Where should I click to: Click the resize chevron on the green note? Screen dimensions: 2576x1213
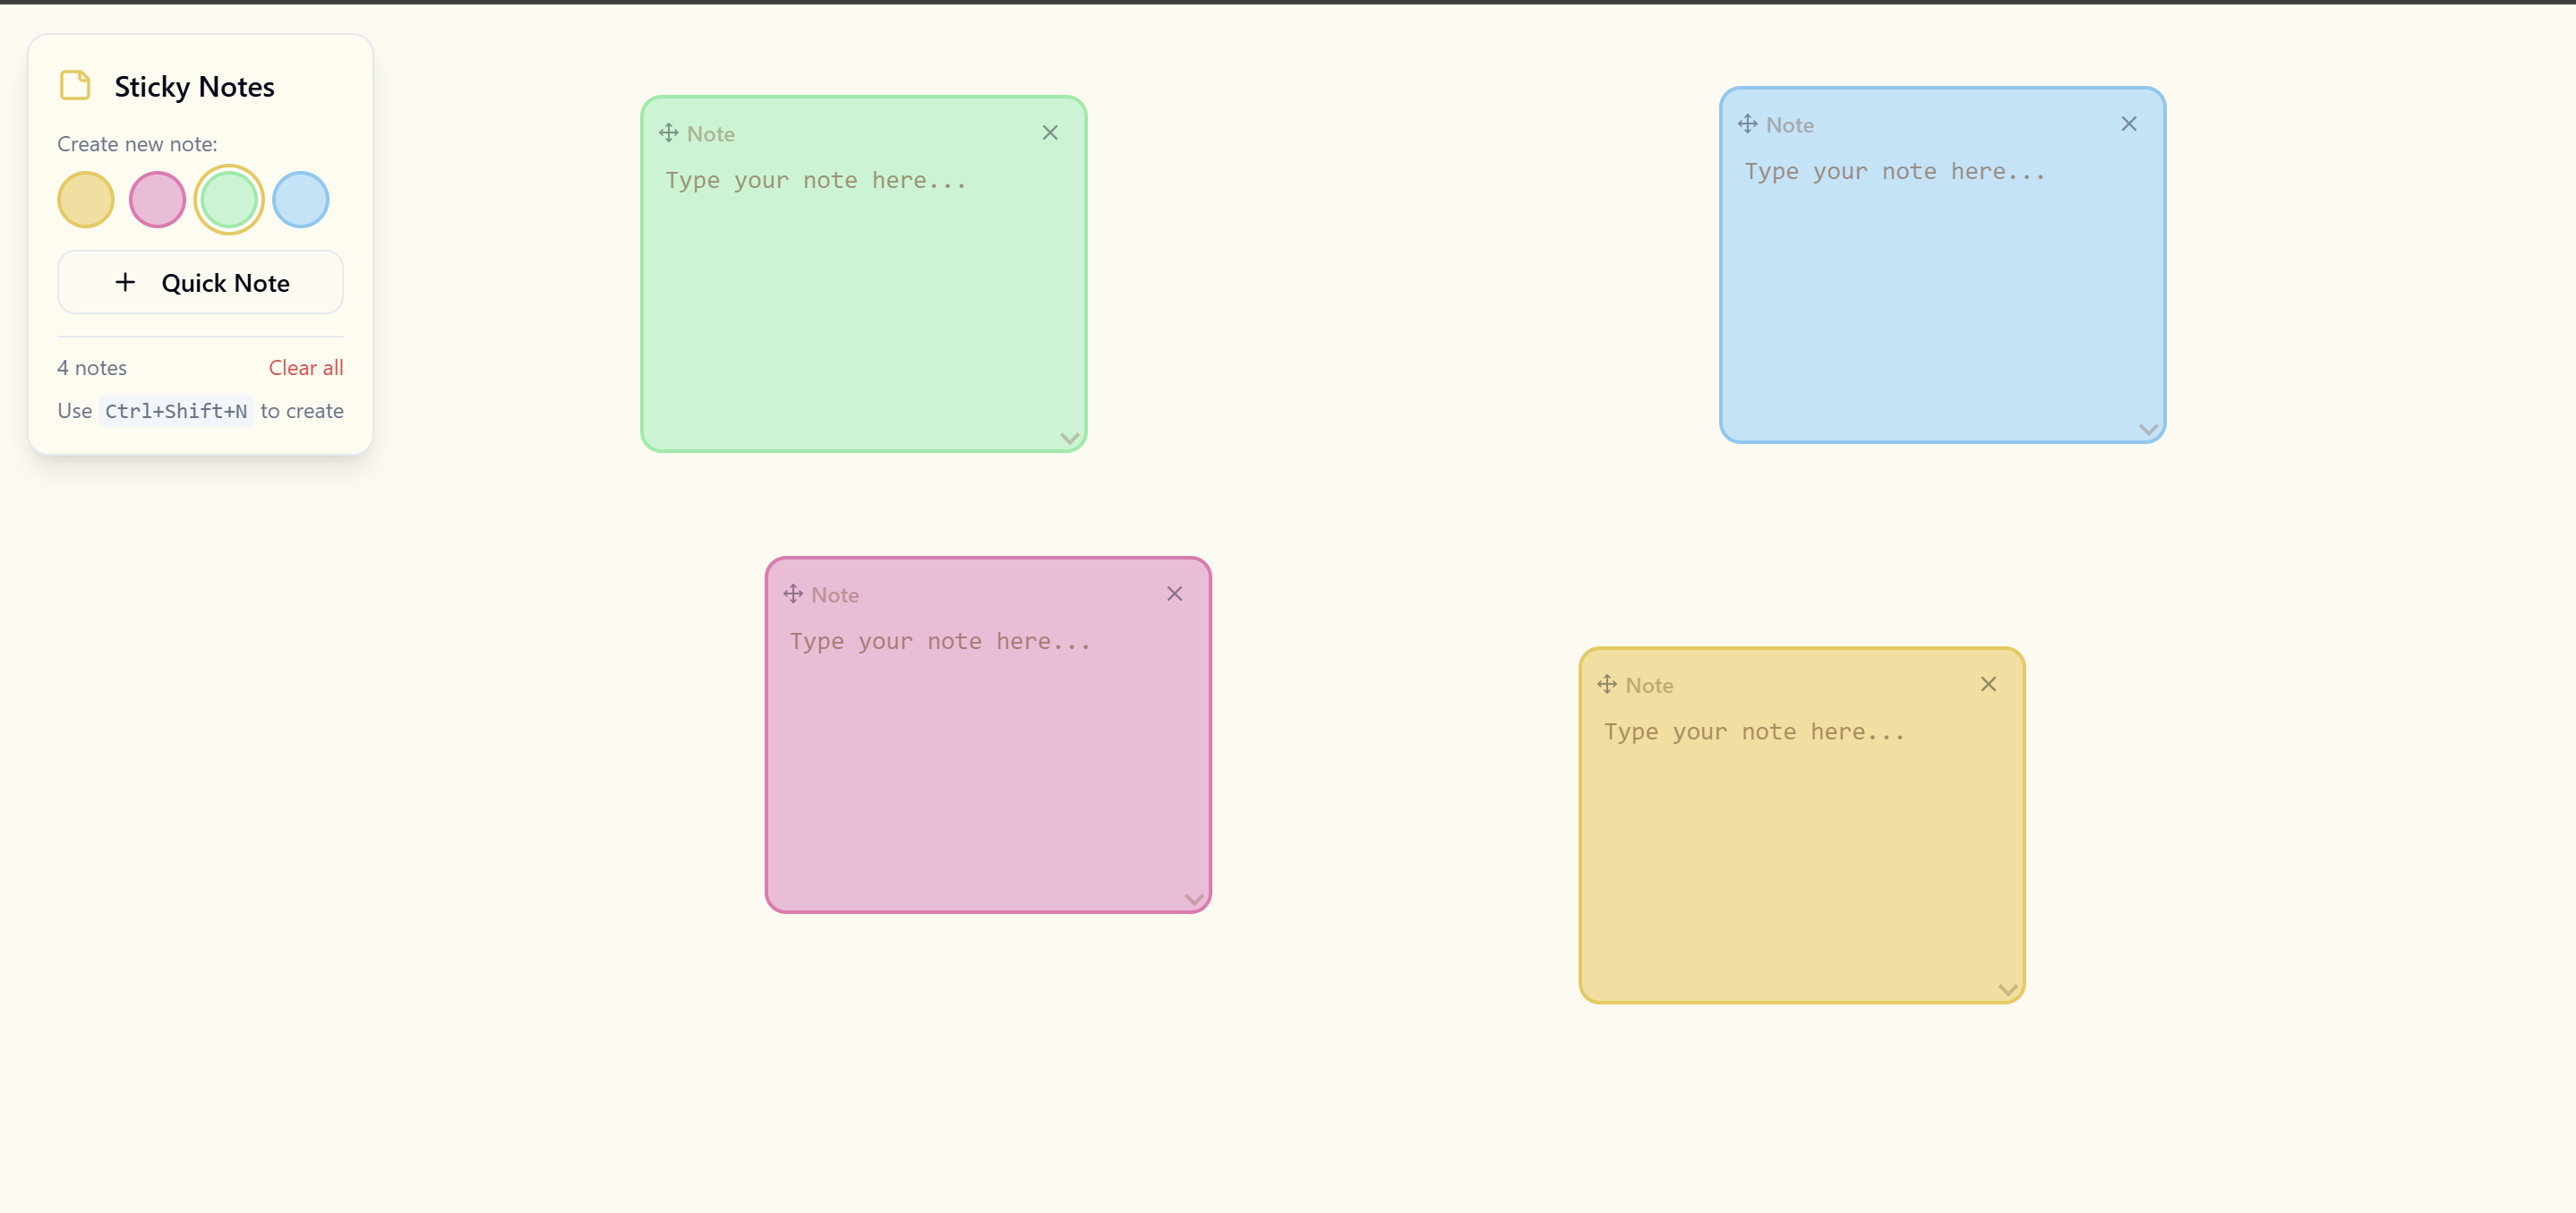[1069, 438]
